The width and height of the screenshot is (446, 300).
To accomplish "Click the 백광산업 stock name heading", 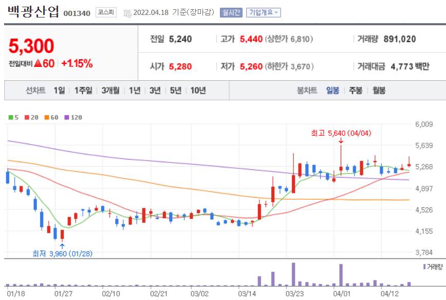I will point(33,12).
